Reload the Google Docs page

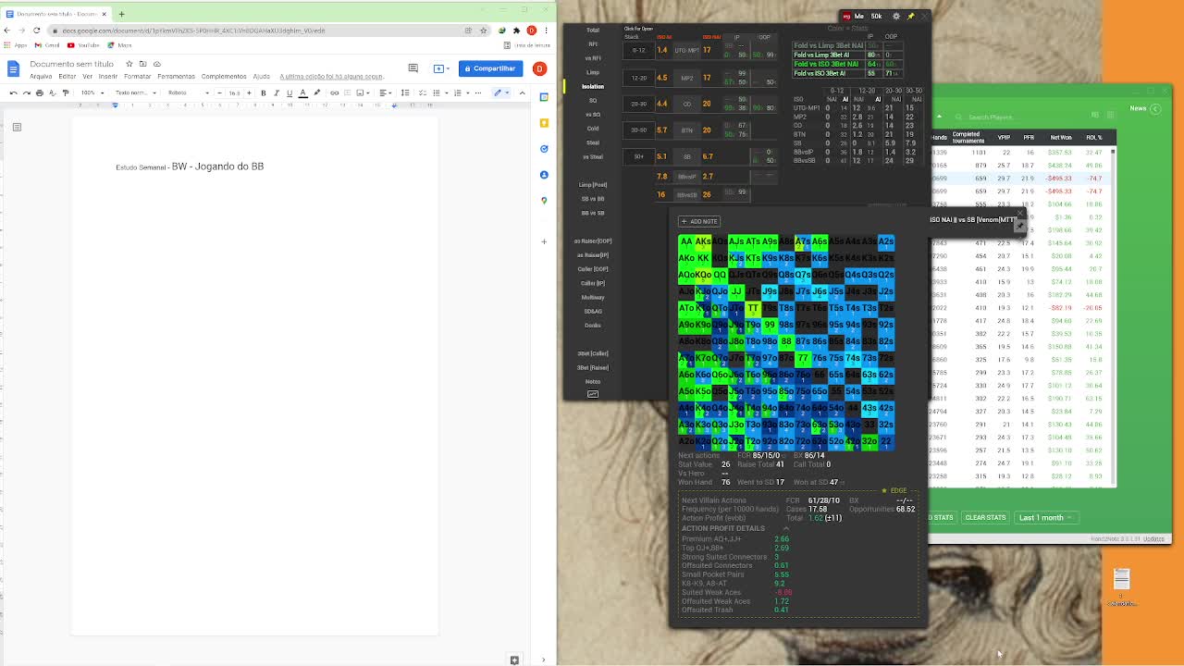click(36, 31)
